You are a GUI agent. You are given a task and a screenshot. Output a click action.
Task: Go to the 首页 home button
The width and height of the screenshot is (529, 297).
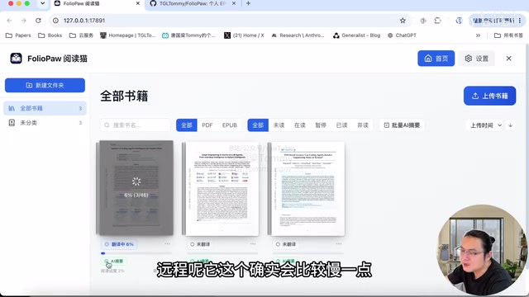click(x=436, y=59)
